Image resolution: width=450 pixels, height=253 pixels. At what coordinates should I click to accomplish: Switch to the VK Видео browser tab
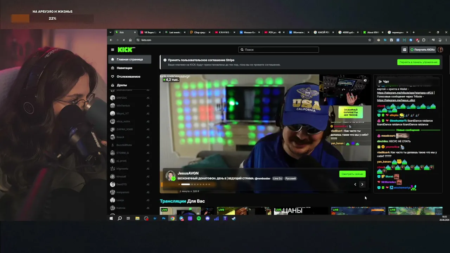point(150,32)
